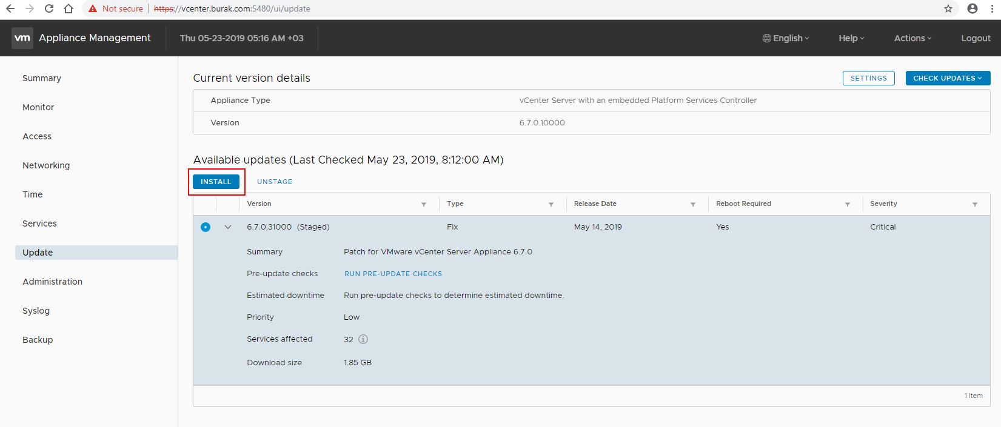Click the 'Fix' type cell
Viewport: 1001px width, 427px height.
point(452,227)
